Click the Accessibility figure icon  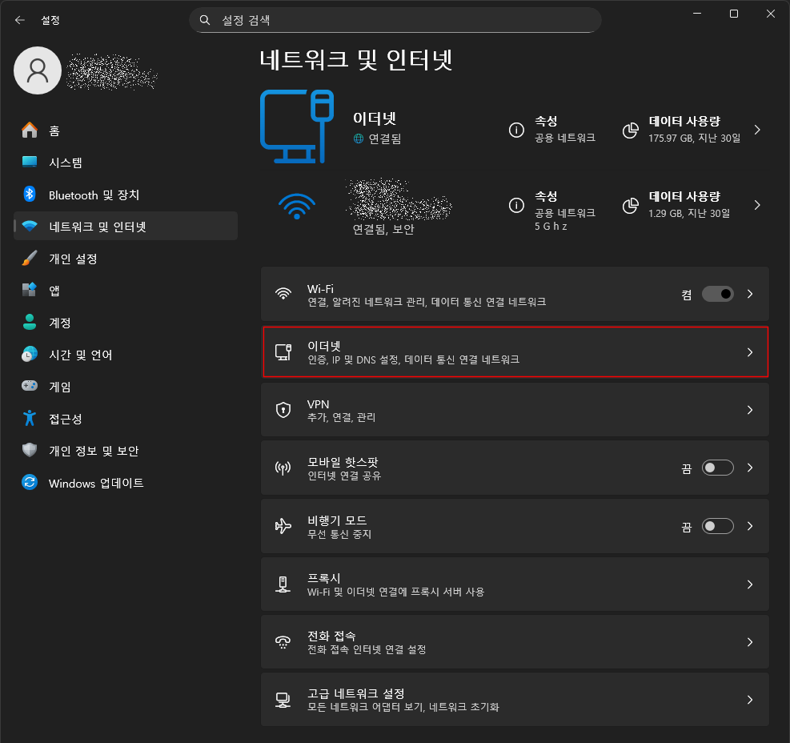click(x=30, y=418)
